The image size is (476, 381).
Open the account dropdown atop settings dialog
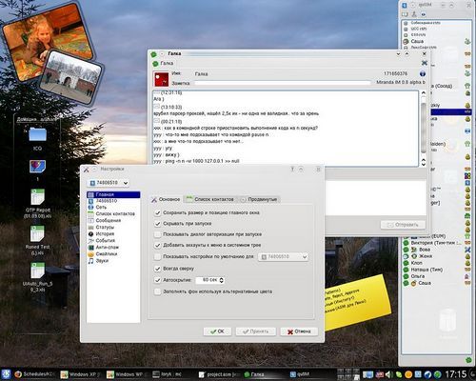[x=108, y=183]
